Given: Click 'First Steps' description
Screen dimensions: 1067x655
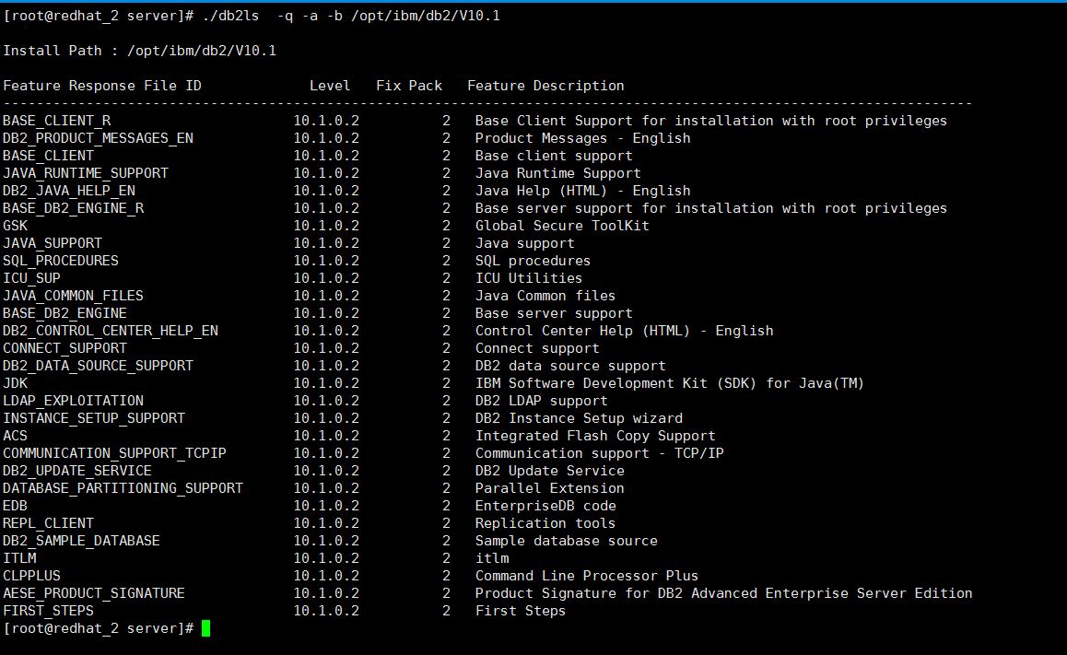Looking at the screenshot, I should (521, 611).
